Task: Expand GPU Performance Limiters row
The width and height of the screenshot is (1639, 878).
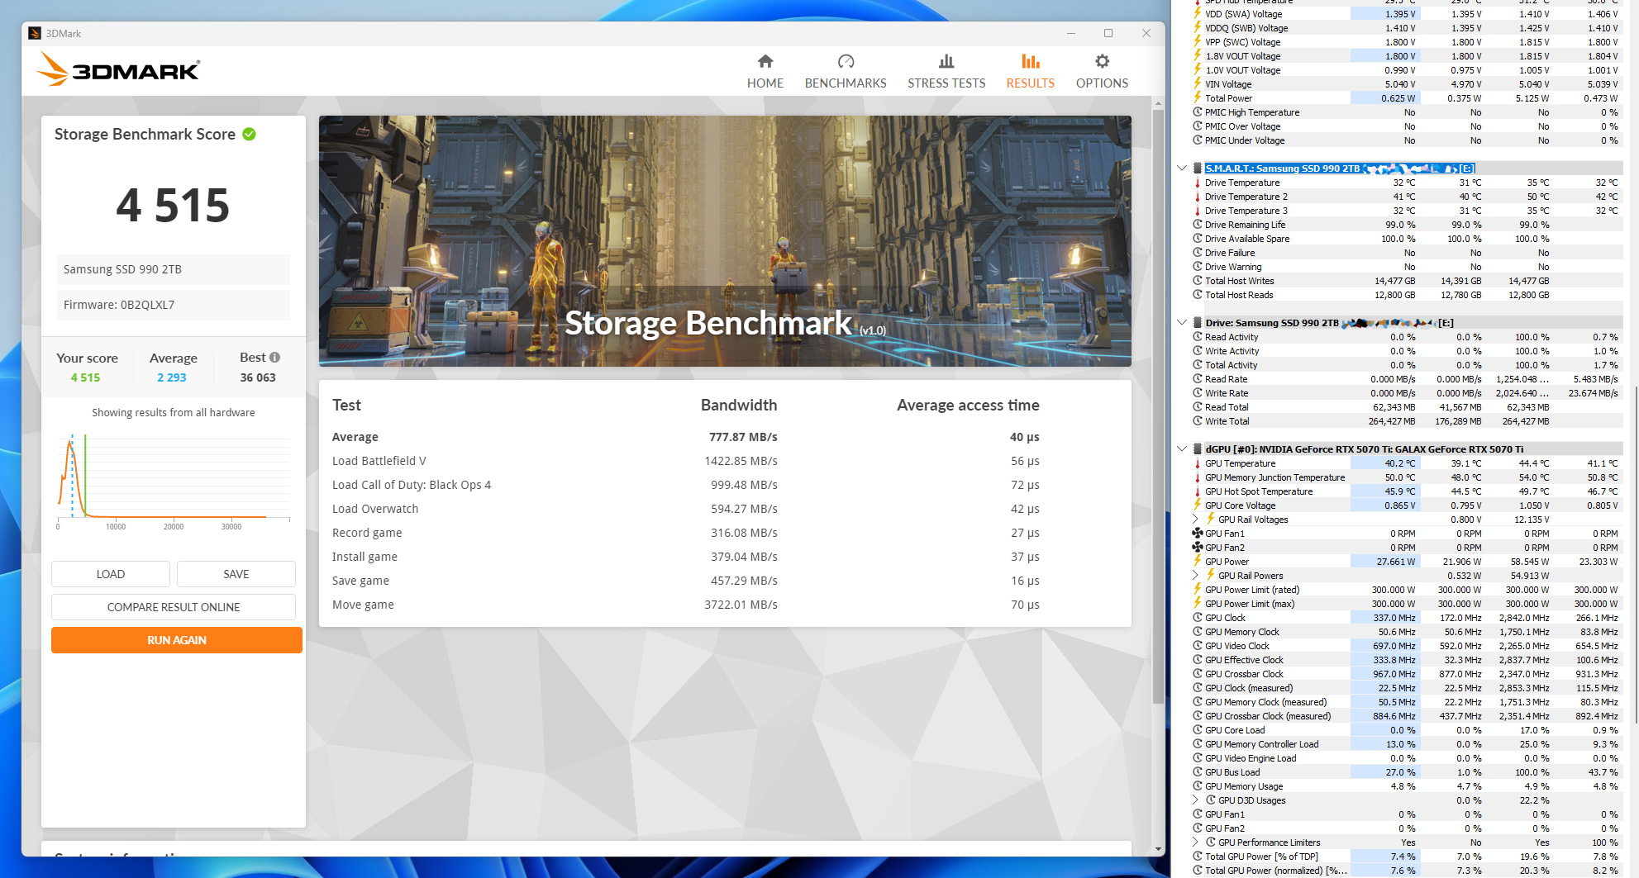Action: (1195, 842)
